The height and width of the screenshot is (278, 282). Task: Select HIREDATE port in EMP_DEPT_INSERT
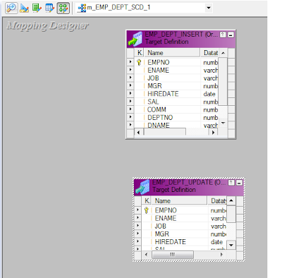(163, 94)
